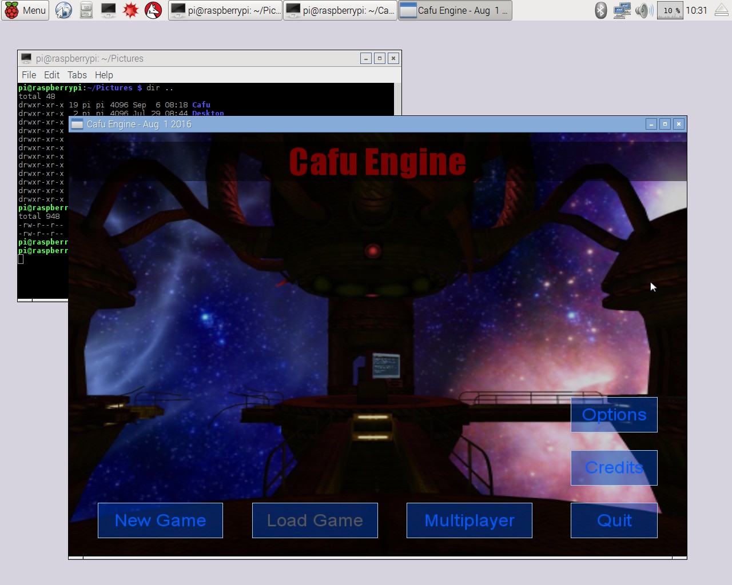Click terminal window title bar icon
The width and height of the screenshot is (732, 585).
26,58
